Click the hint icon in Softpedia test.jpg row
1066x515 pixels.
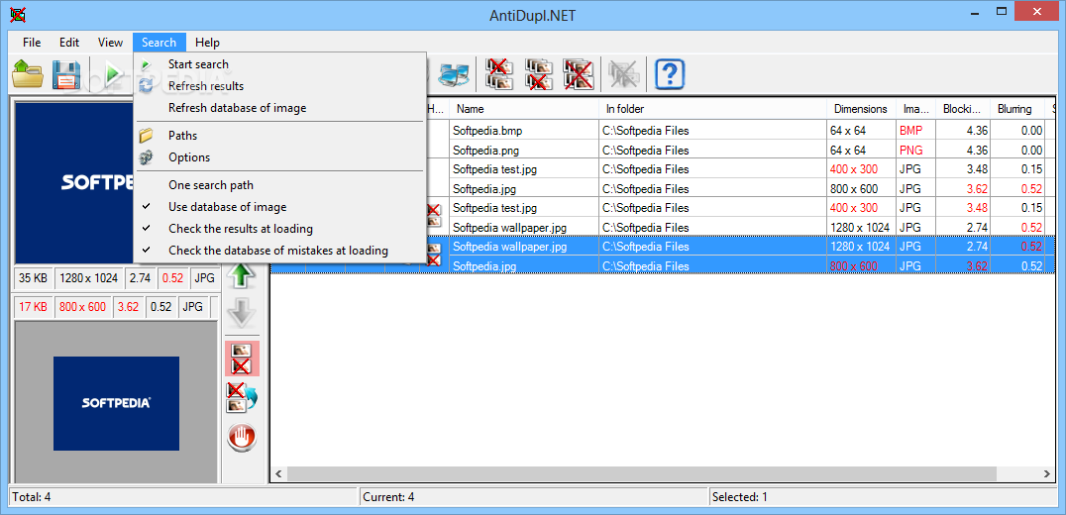tap(434, 215)
